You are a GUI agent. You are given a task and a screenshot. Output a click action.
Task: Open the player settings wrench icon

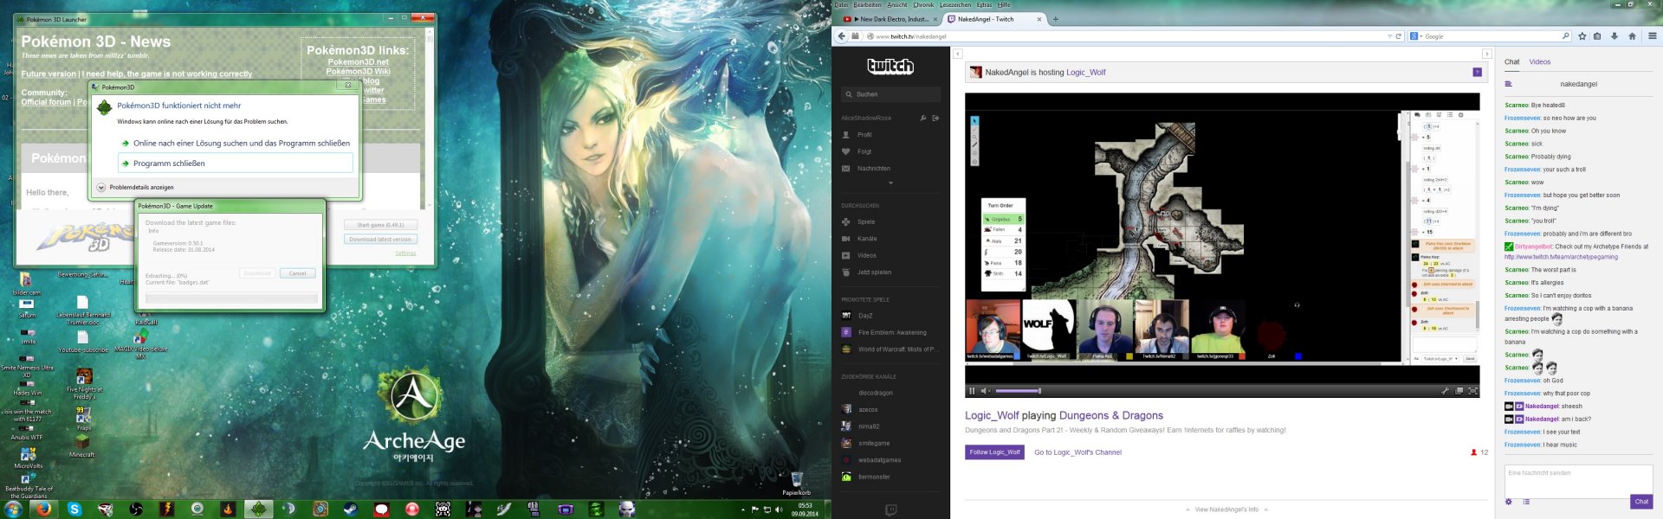(1445, 391)
